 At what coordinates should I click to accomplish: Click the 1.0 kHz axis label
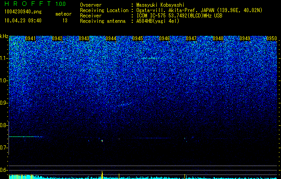[x=4, y=81]
